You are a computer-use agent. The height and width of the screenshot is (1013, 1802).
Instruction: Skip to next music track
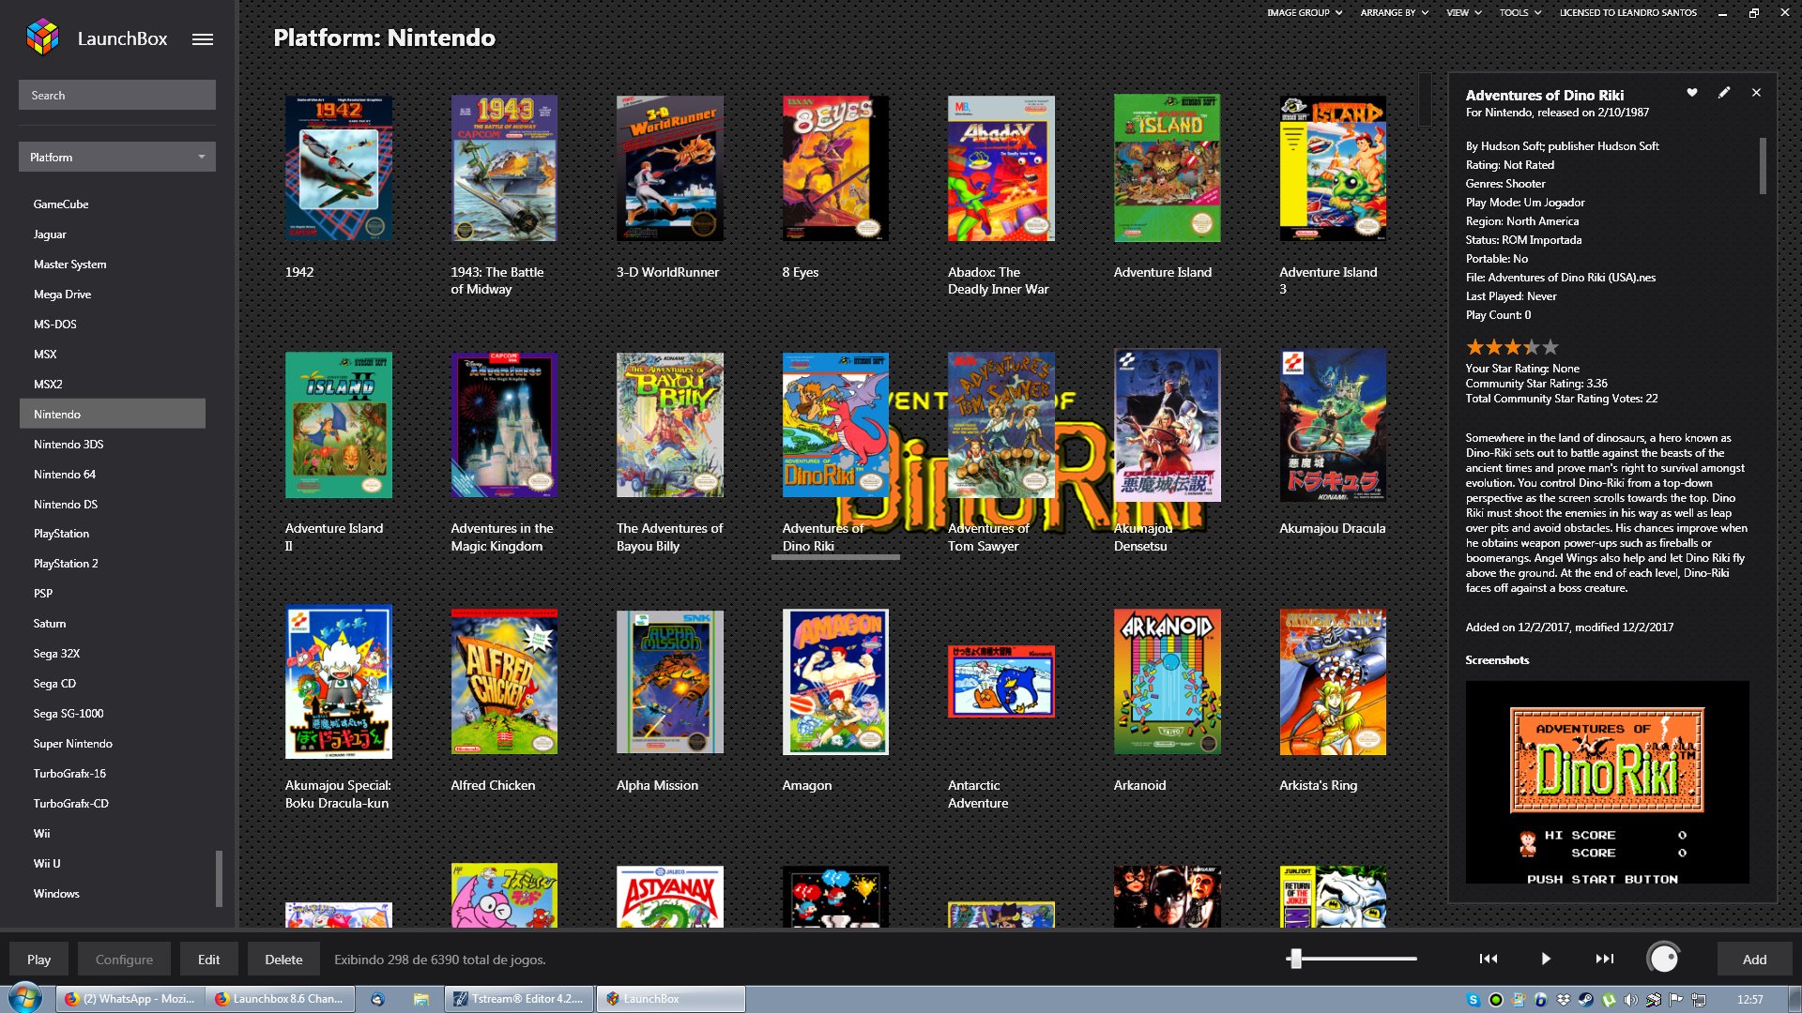click(x=1605, y=959)
